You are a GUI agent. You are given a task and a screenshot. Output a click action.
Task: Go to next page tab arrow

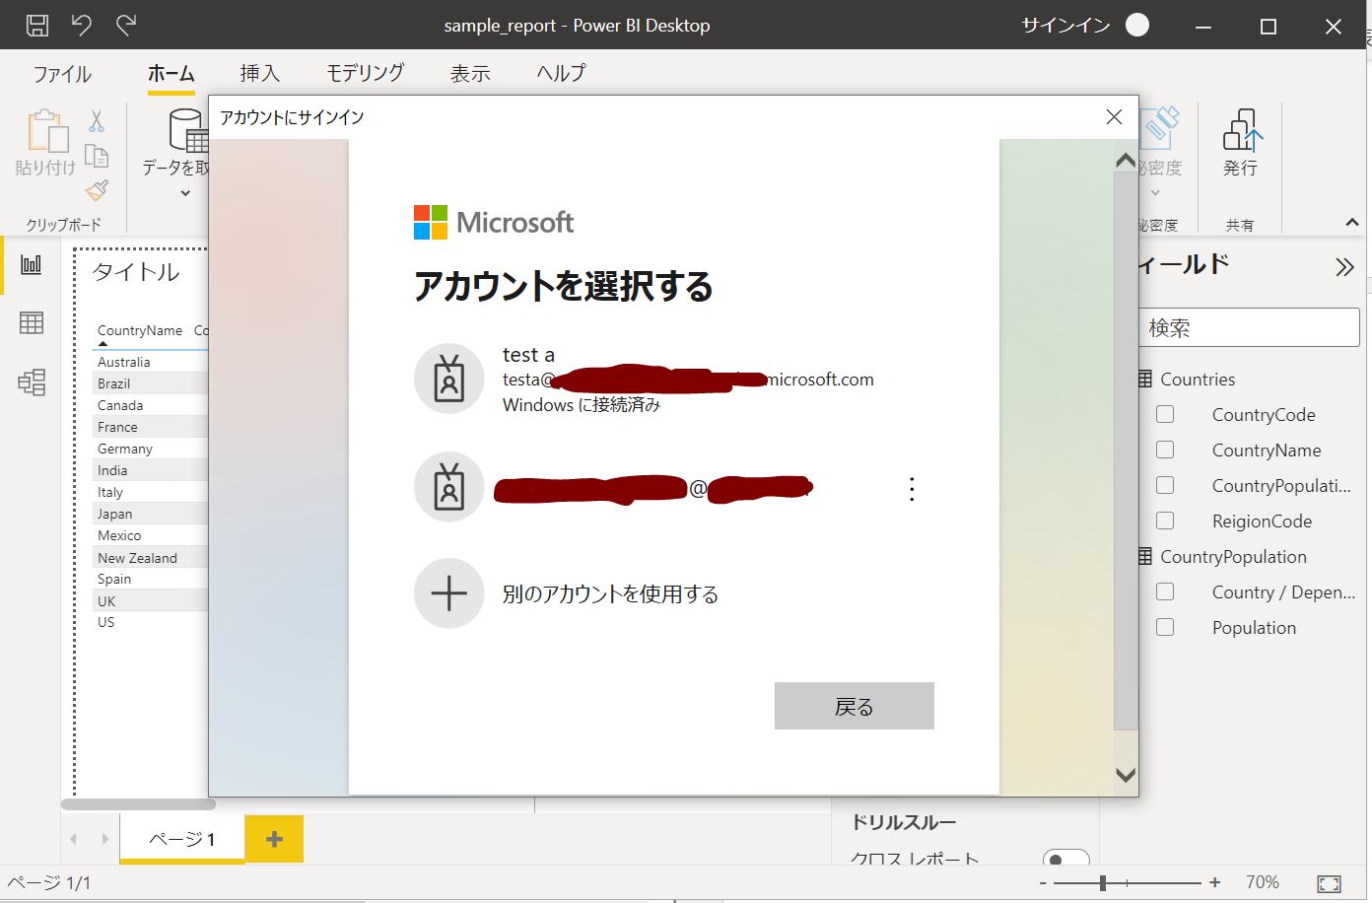(104, 839)
